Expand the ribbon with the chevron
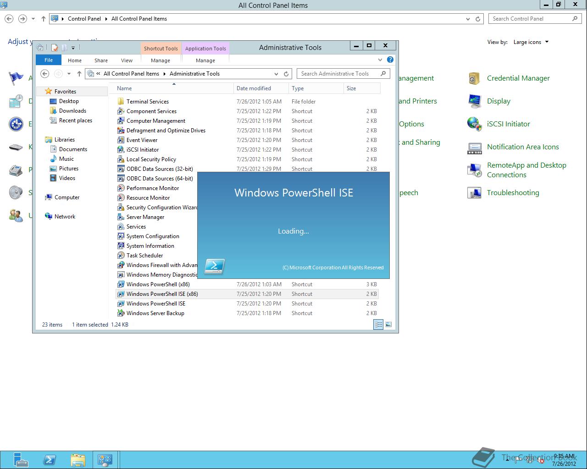The image size is (587, 469). [380, 60]
